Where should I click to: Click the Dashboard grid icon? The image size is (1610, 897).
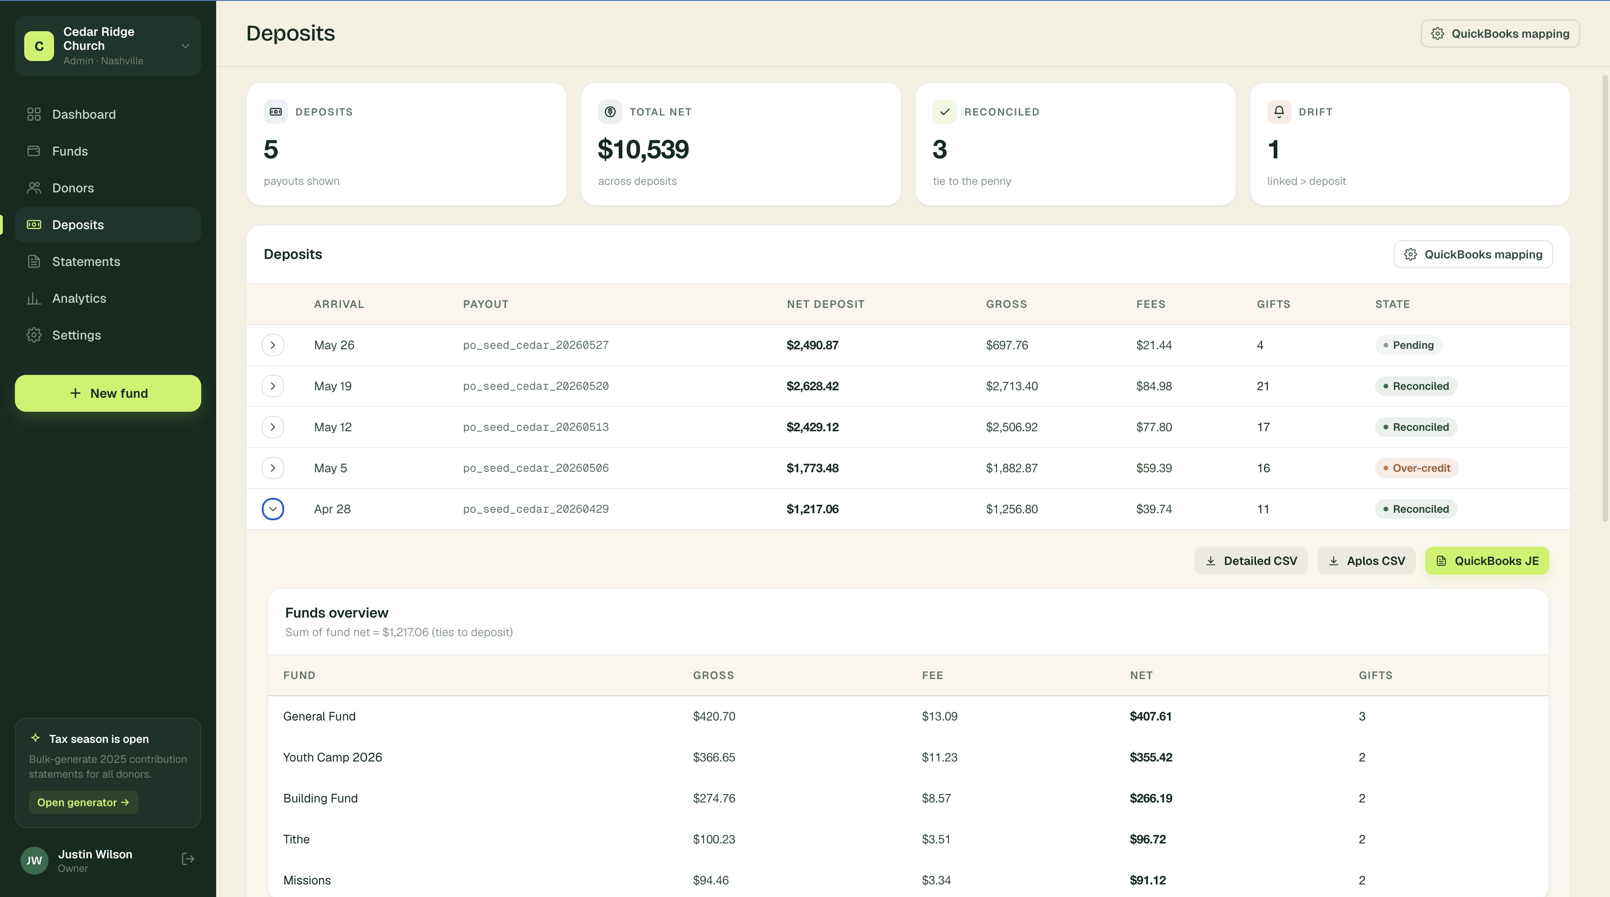point(34,114)
